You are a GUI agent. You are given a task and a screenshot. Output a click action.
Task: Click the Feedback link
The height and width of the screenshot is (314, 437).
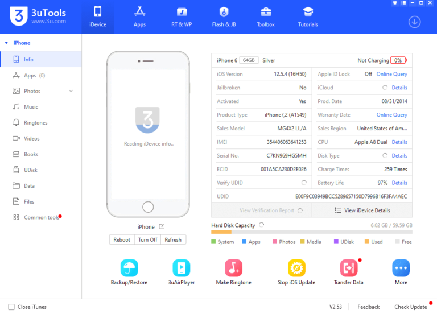coord(369,307)
